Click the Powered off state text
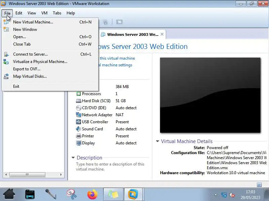 tap(217, 148)
